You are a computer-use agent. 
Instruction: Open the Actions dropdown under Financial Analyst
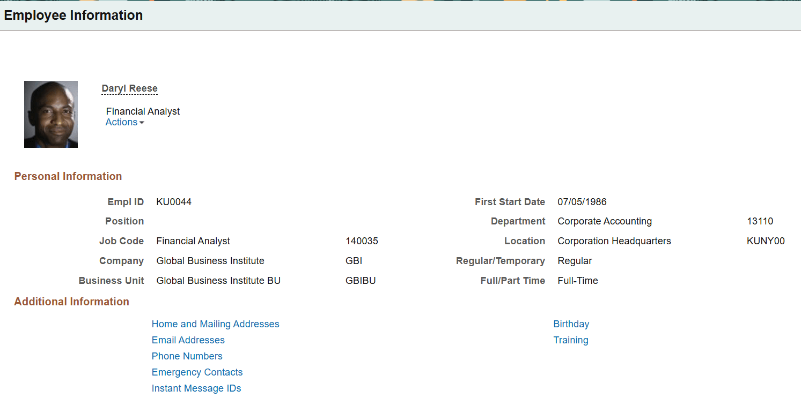(124, 122)
